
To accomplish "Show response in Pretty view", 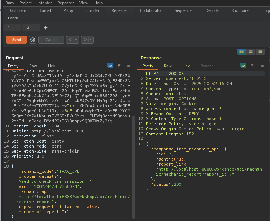I will (x=148, y=66).
